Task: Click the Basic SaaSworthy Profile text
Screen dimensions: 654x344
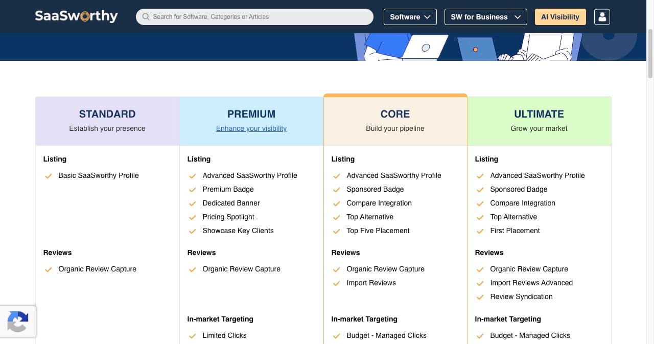Action: [x=99, y=175]
